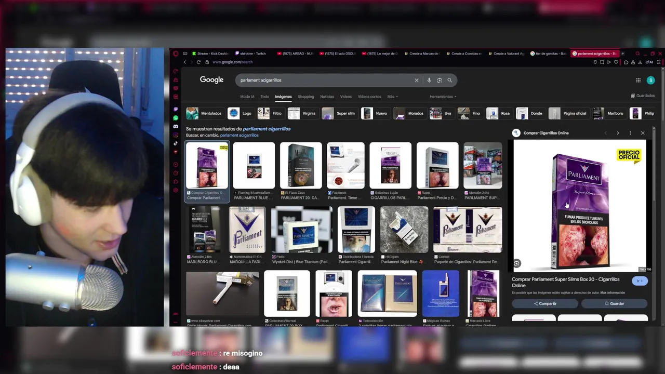
Task: Expand the Herramientas dropdown
Action: tap(443, 97)
